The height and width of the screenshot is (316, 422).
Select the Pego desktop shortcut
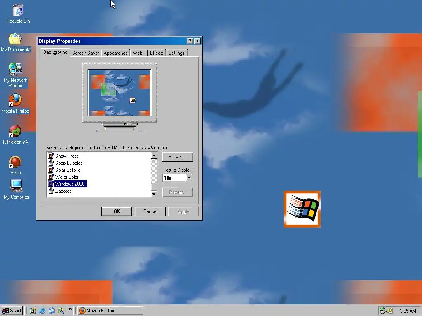[x=15, y=165]
